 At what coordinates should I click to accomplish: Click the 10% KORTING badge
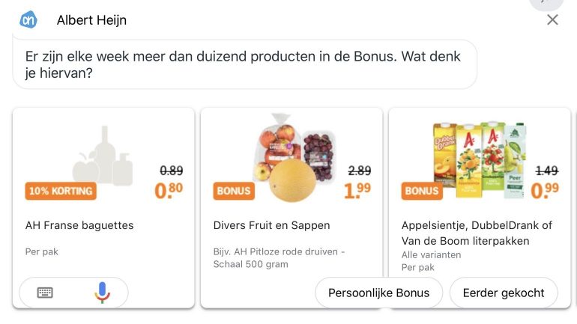click(x=61, y=191)
